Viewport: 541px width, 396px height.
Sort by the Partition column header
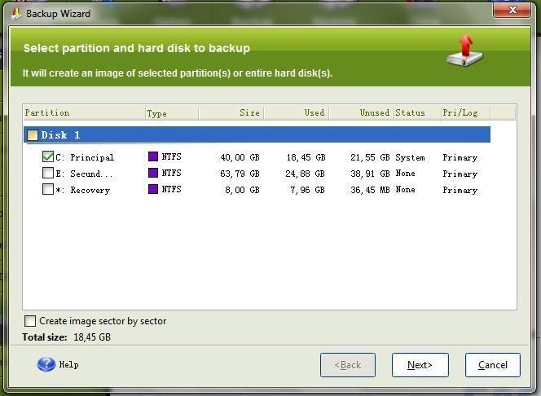click(84, 112)
